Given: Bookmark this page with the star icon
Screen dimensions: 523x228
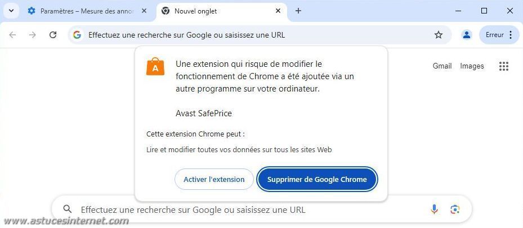Looking at the screenshot, I should click(x=439, y=35).
